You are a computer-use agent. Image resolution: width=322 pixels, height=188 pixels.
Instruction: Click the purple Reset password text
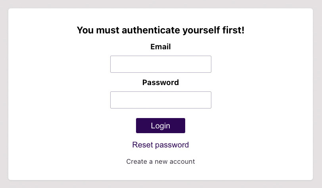161,145
